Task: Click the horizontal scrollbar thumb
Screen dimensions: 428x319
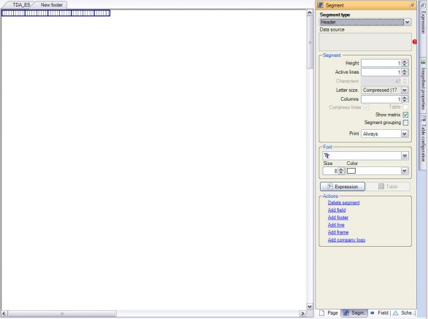Action: point(62,314)
